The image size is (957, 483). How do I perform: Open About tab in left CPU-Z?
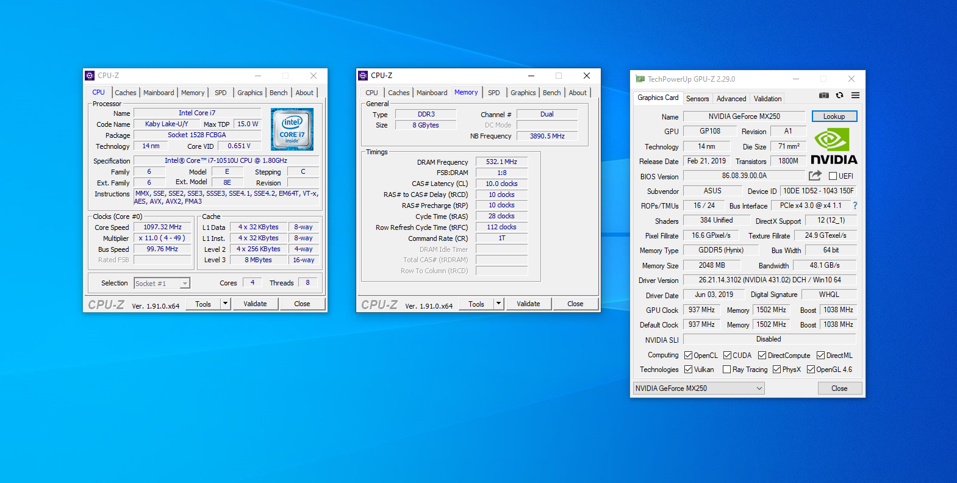[304, 93]
